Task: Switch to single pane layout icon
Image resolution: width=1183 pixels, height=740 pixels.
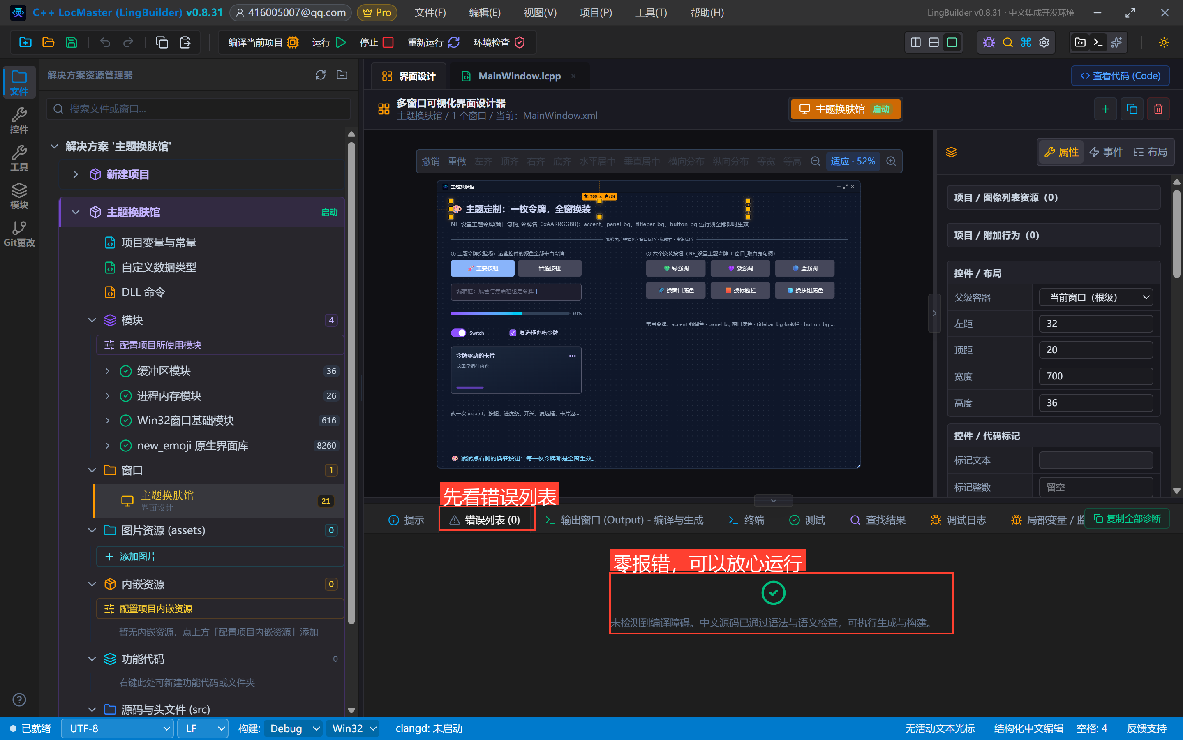Action: click(952, 43)
